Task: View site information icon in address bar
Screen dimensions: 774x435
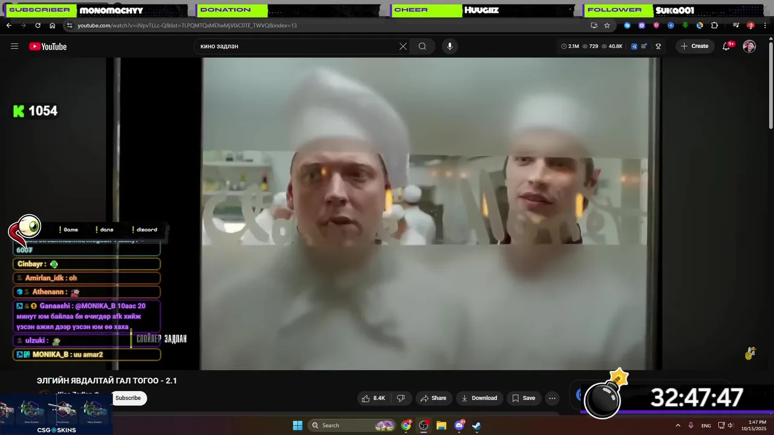Action: click(x=70, y=25)
